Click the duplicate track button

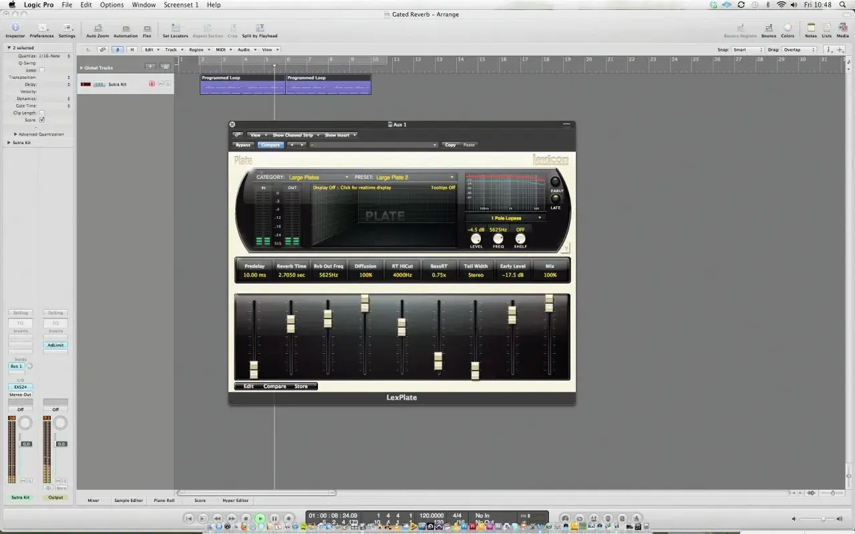click(x=165, y=67)
